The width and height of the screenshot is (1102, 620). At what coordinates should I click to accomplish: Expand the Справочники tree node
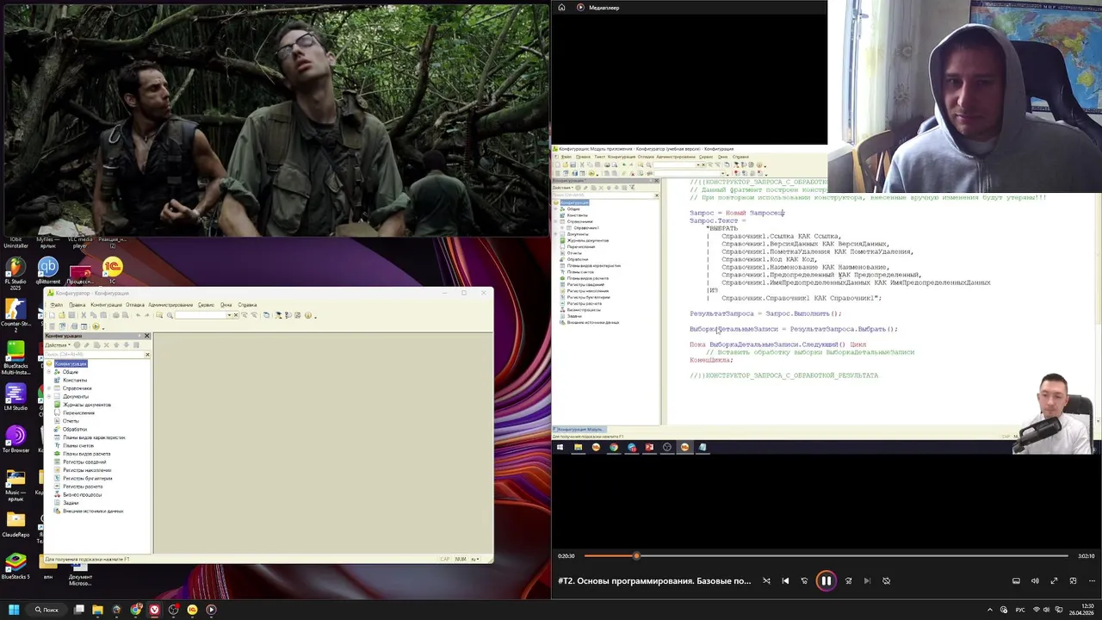tap(49, 388)
